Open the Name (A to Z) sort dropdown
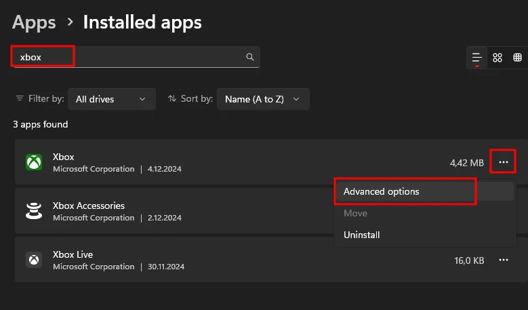This screenshot has width=528, height=310. pyautogui.click(x=263, y=99)
